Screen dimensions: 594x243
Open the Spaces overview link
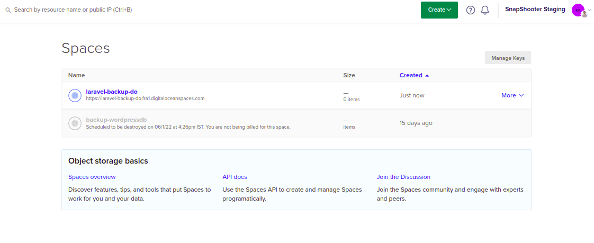point(92,177)
